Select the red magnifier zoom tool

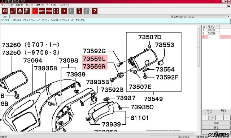[x=35, y=11]
